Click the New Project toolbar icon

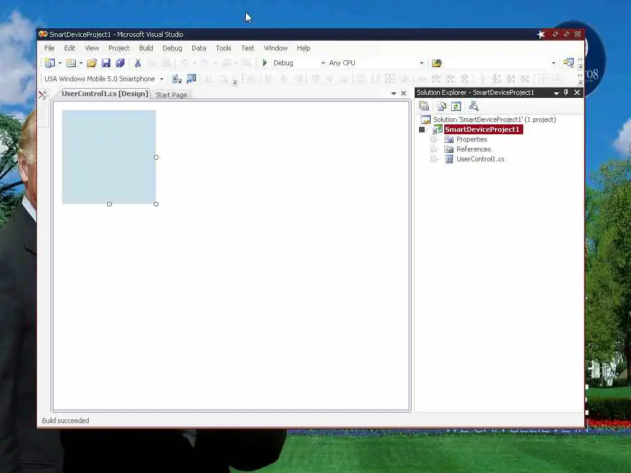50,63
